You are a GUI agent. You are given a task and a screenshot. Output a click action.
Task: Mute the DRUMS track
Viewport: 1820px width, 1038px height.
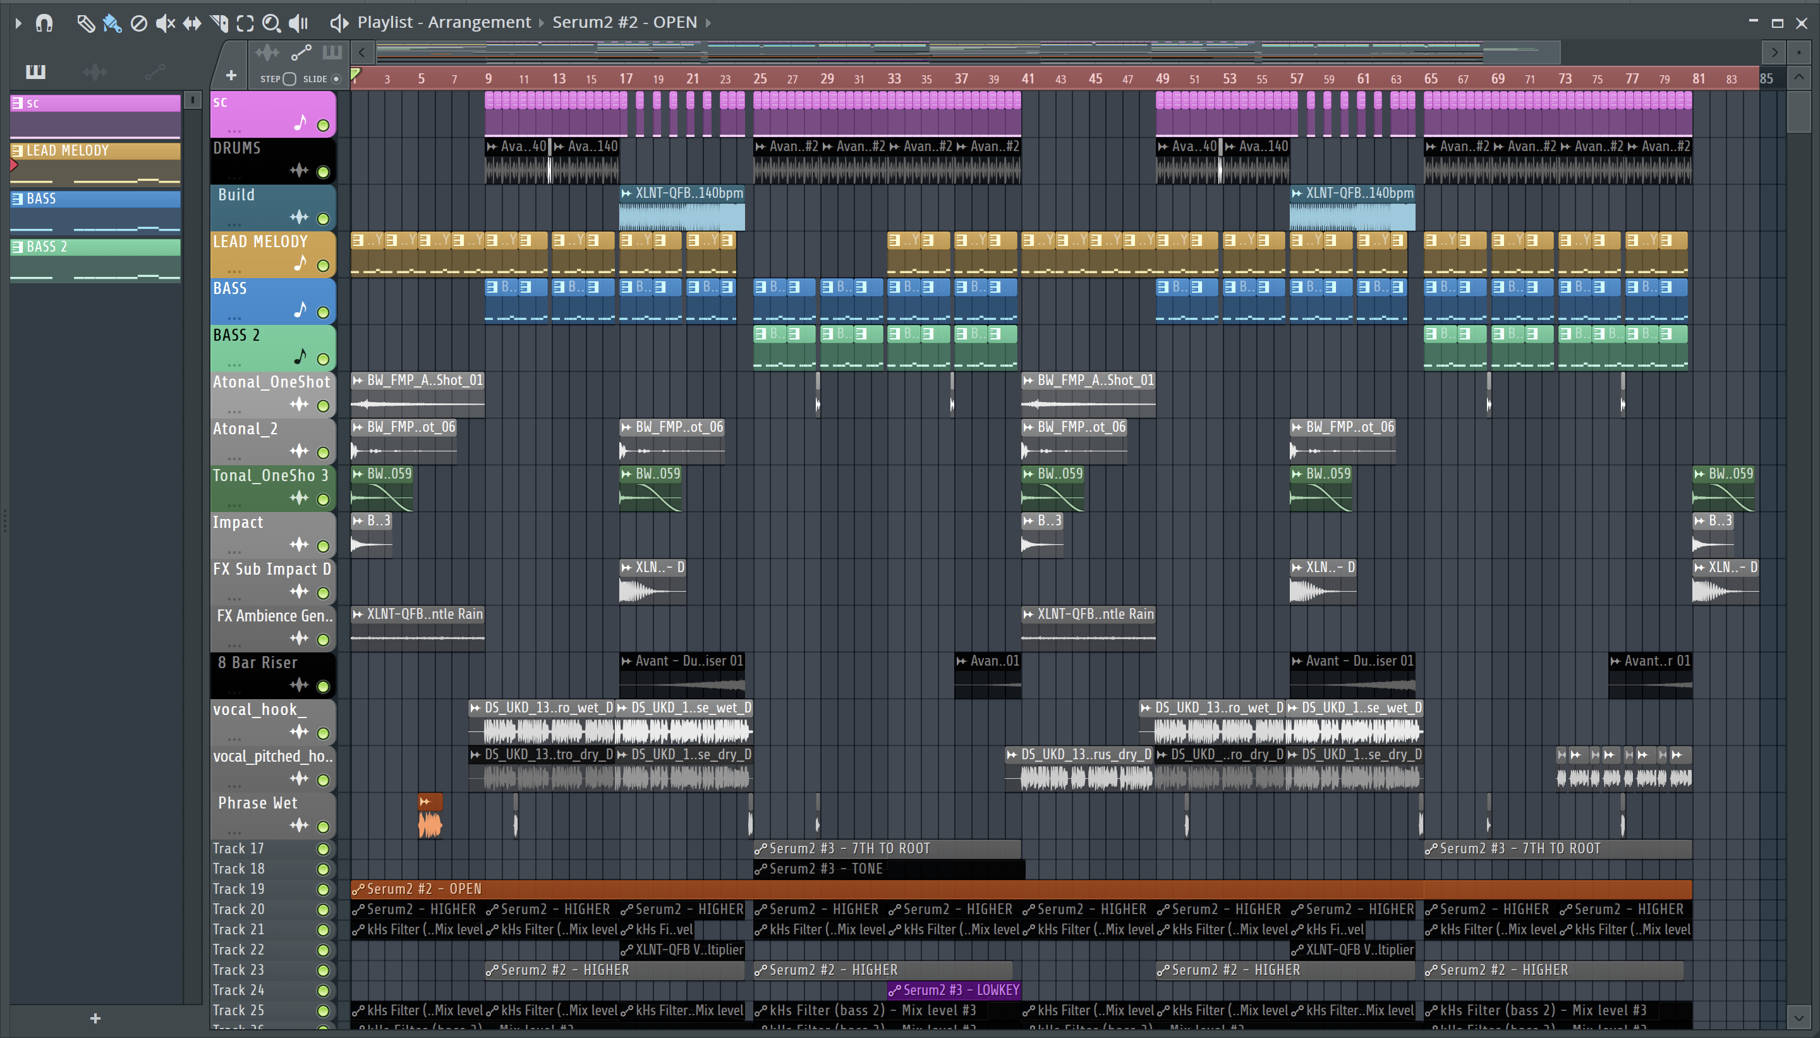point(323,172)
